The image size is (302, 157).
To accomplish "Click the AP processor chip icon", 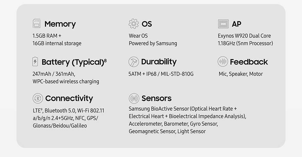I will click(x=223, y=24).
